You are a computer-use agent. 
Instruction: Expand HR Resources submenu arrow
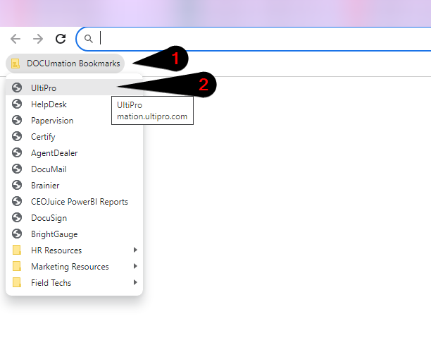[135, 250]
